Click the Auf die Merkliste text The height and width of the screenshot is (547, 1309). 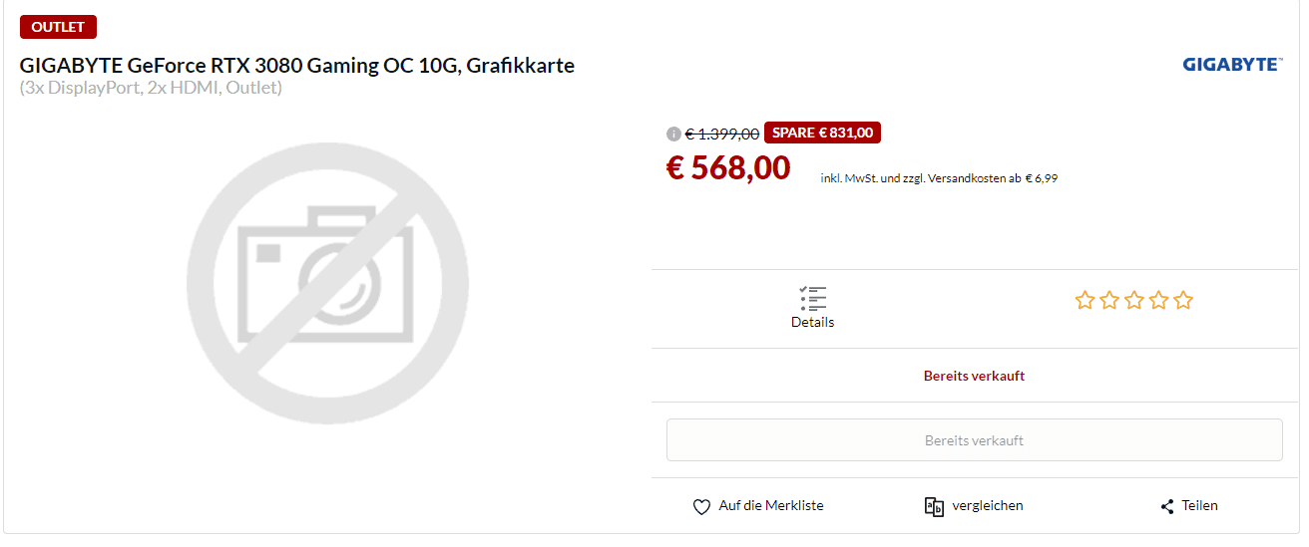771,506
